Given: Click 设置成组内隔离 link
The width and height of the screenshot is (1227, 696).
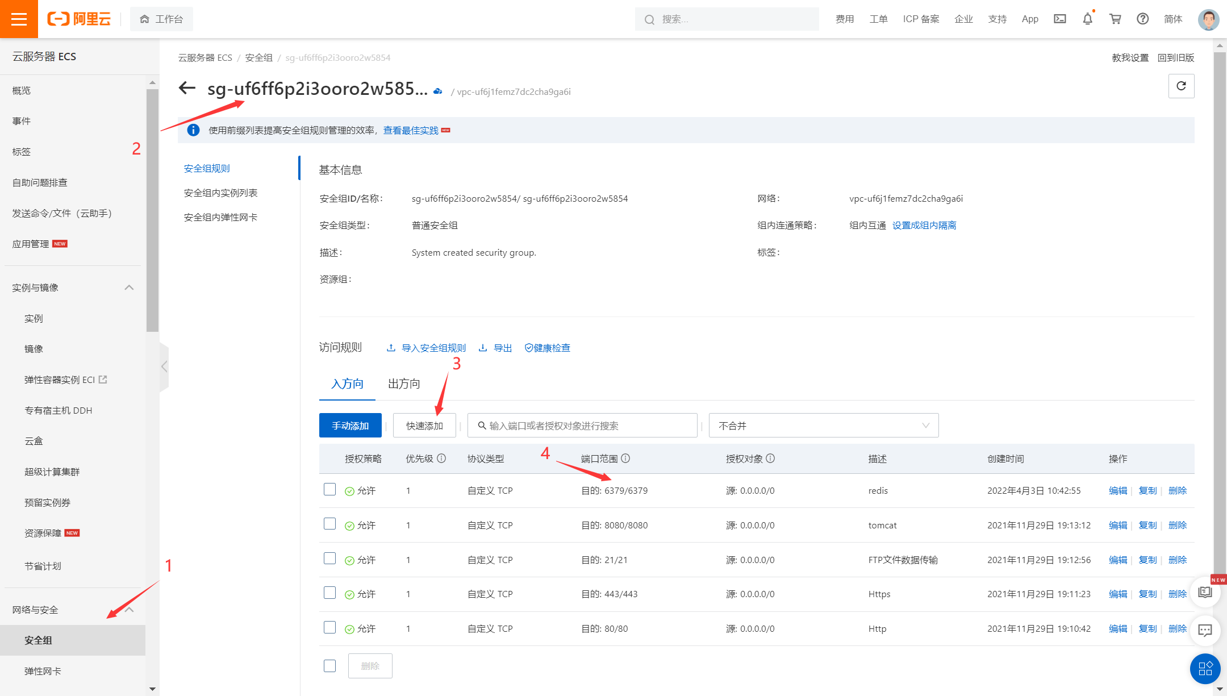Looking at the screenshot, I should [924, 225].
